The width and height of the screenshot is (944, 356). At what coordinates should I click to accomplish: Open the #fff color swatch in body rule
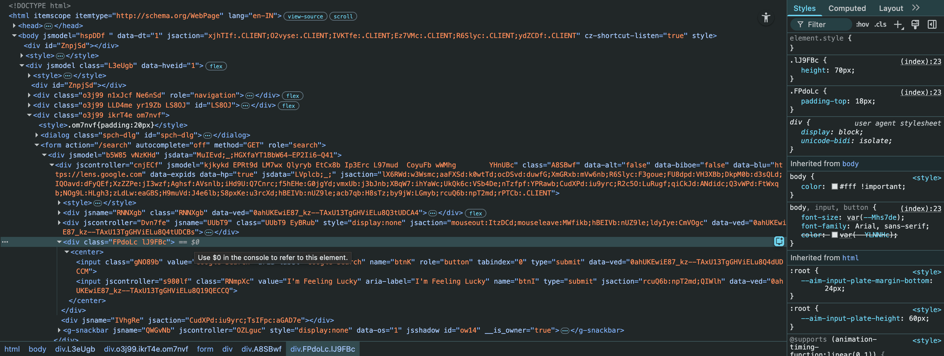point(834,187)
